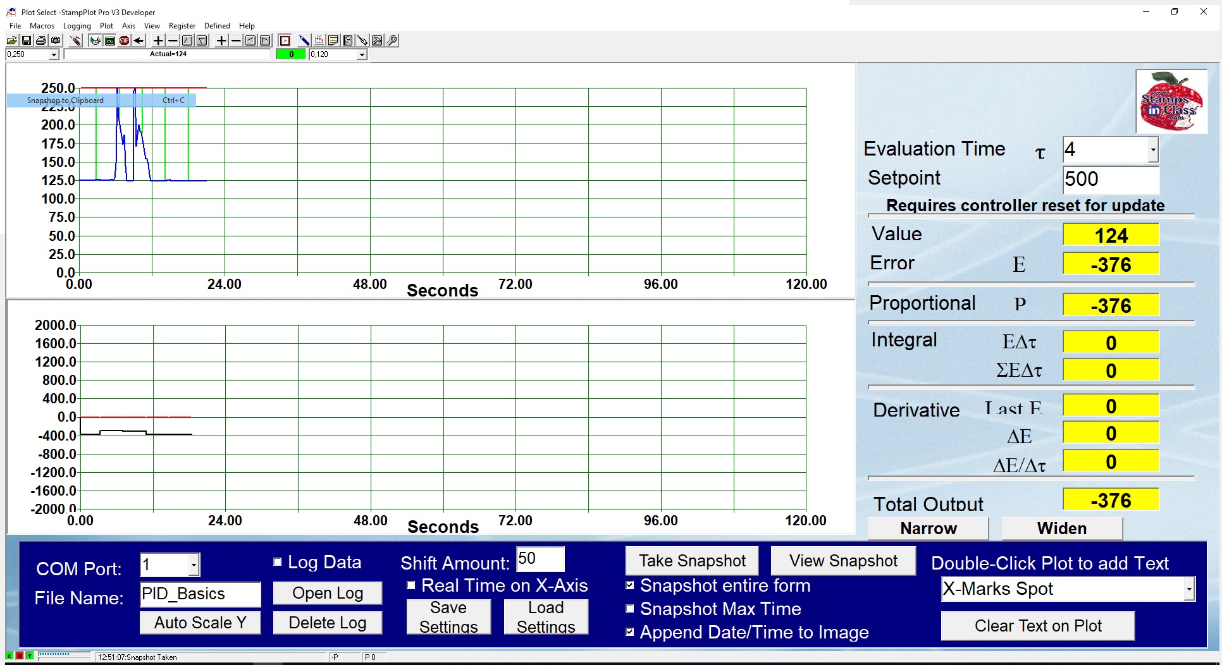
Task: Expand the 0,120 time span dropdown
Action: pos(362,55)
